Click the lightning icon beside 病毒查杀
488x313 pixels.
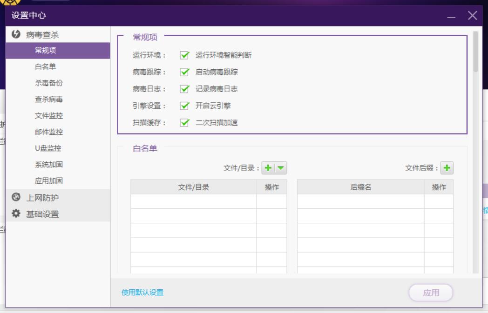[x=16, y=34]
